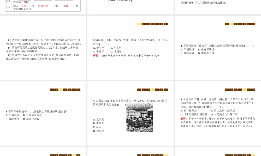Click nav button 3 on question 5 slide

(235, 90)
